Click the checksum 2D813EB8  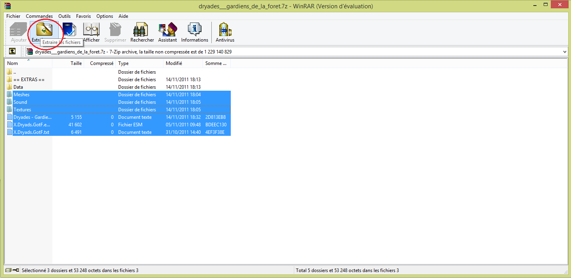[x=216, y=117]
